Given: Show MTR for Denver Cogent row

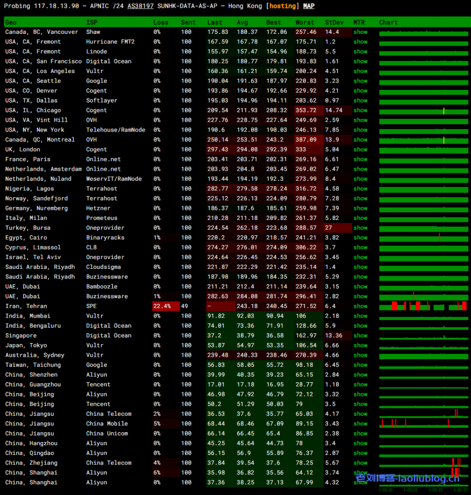Looking at the screenshot, I should [360, 90].
